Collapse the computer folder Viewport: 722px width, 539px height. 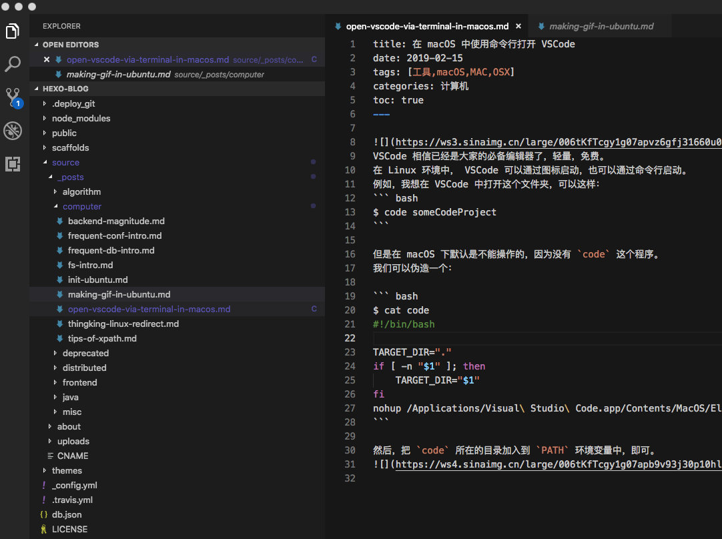click(x=81, y=206)
